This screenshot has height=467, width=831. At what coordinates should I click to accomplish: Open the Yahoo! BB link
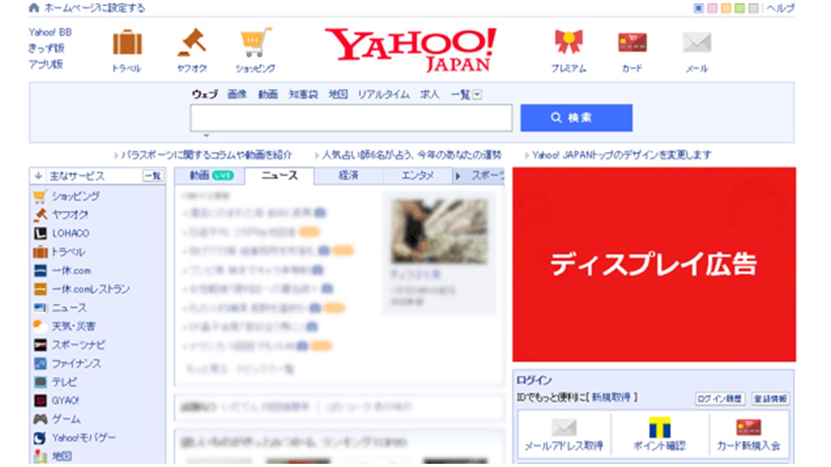[51, 32]
